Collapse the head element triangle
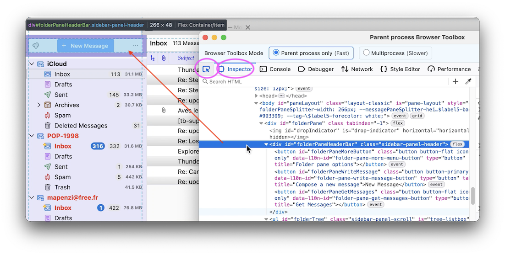The height and width of the screenshot is (255, 505). 256,96
